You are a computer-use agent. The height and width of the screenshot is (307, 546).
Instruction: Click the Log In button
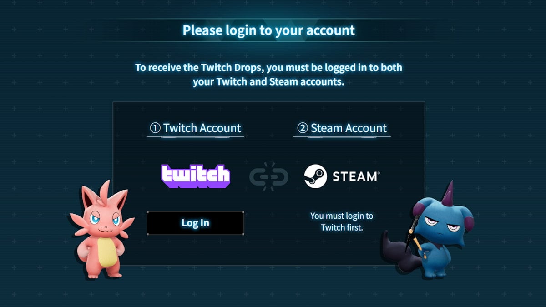pyautogui.click(x=195, y=223)
